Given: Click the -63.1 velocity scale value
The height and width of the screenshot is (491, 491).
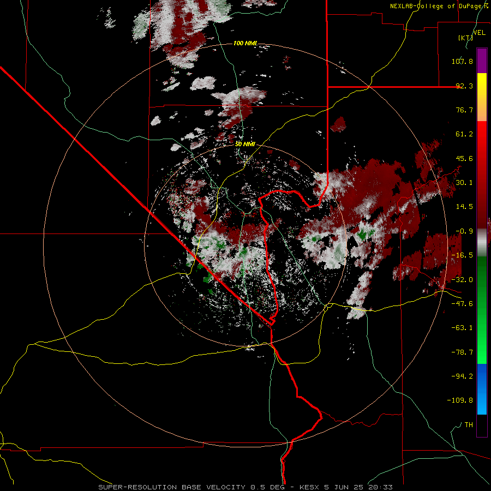Looking at the screenshot, I should 462,328.
